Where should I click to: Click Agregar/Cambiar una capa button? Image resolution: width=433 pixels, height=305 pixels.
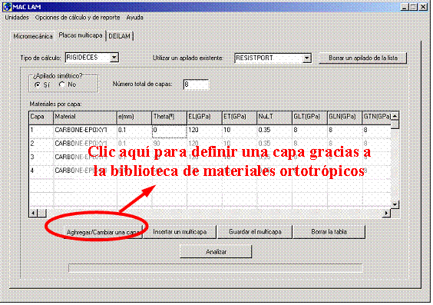[x=103, y=232]
